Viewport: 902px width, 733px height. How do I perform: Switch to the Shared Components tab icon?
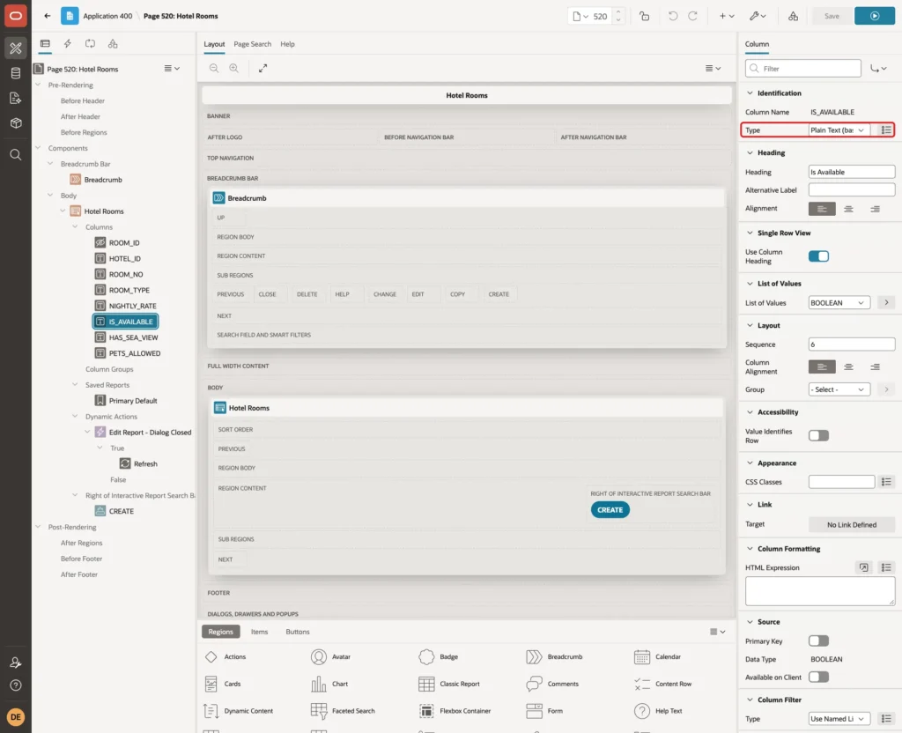[x=113, y=44]
